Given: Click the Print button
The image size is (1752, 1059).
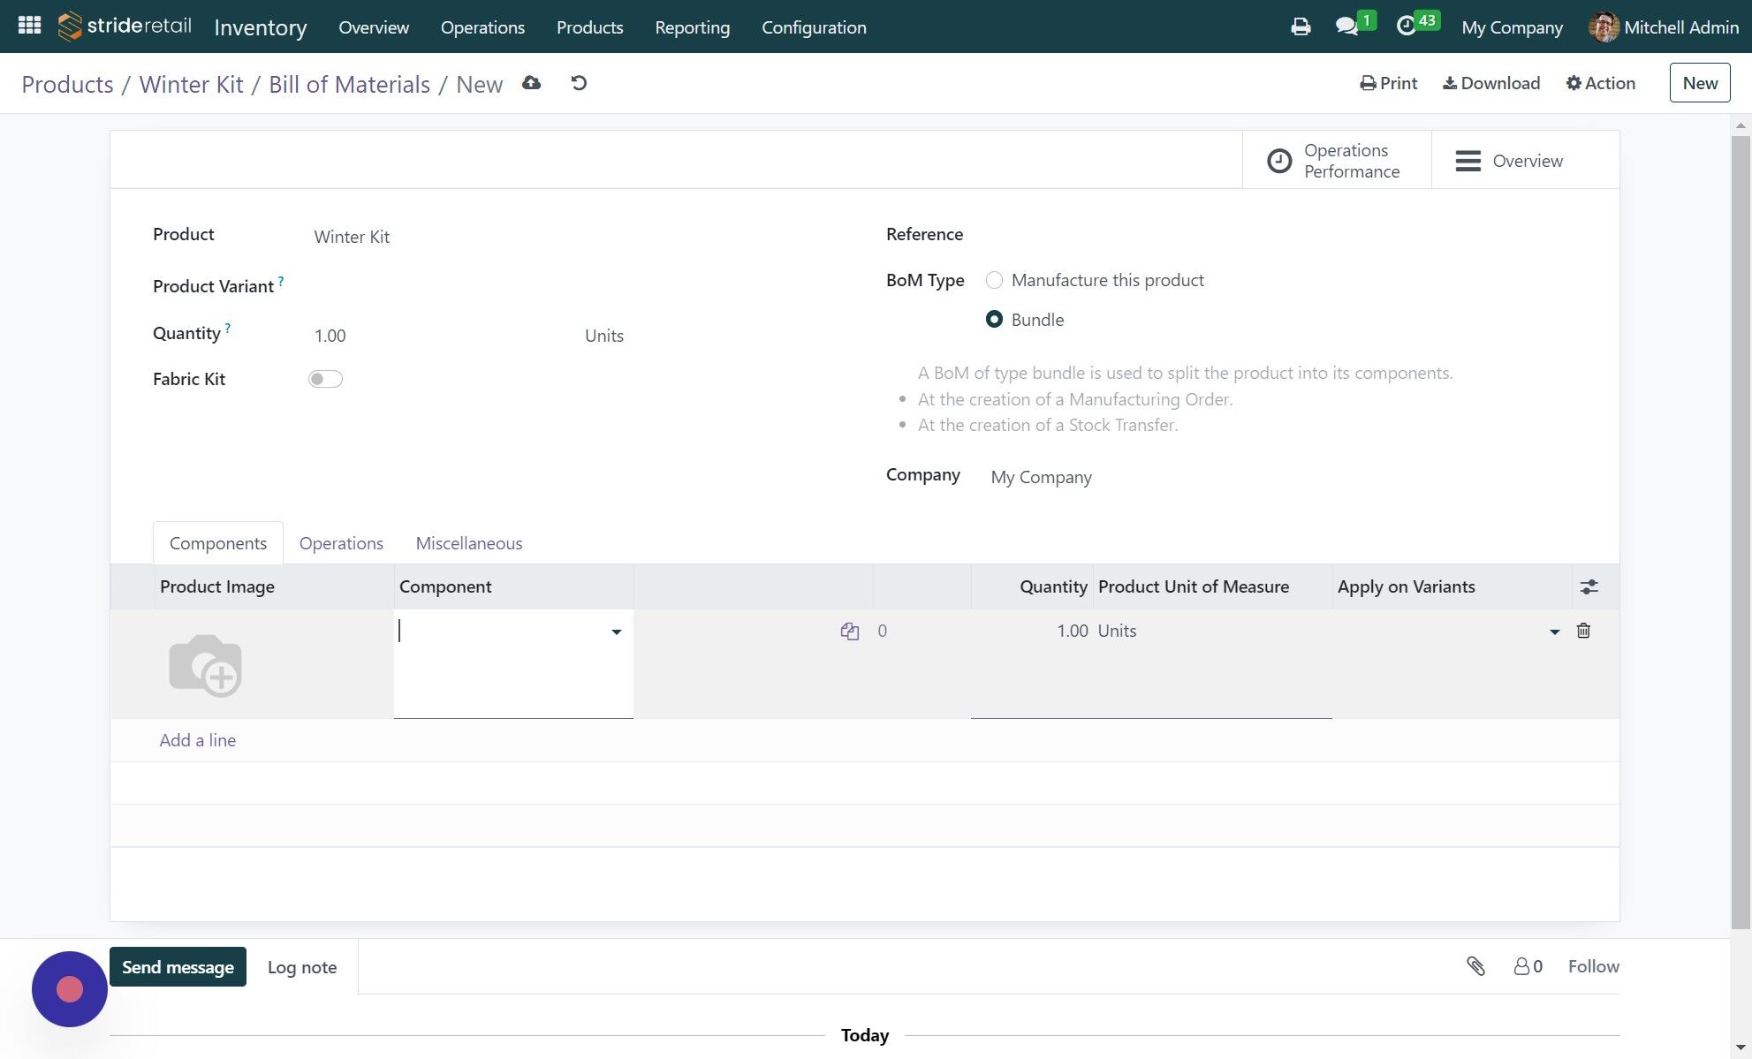Looking at the screenshot, I should 1388,83.
